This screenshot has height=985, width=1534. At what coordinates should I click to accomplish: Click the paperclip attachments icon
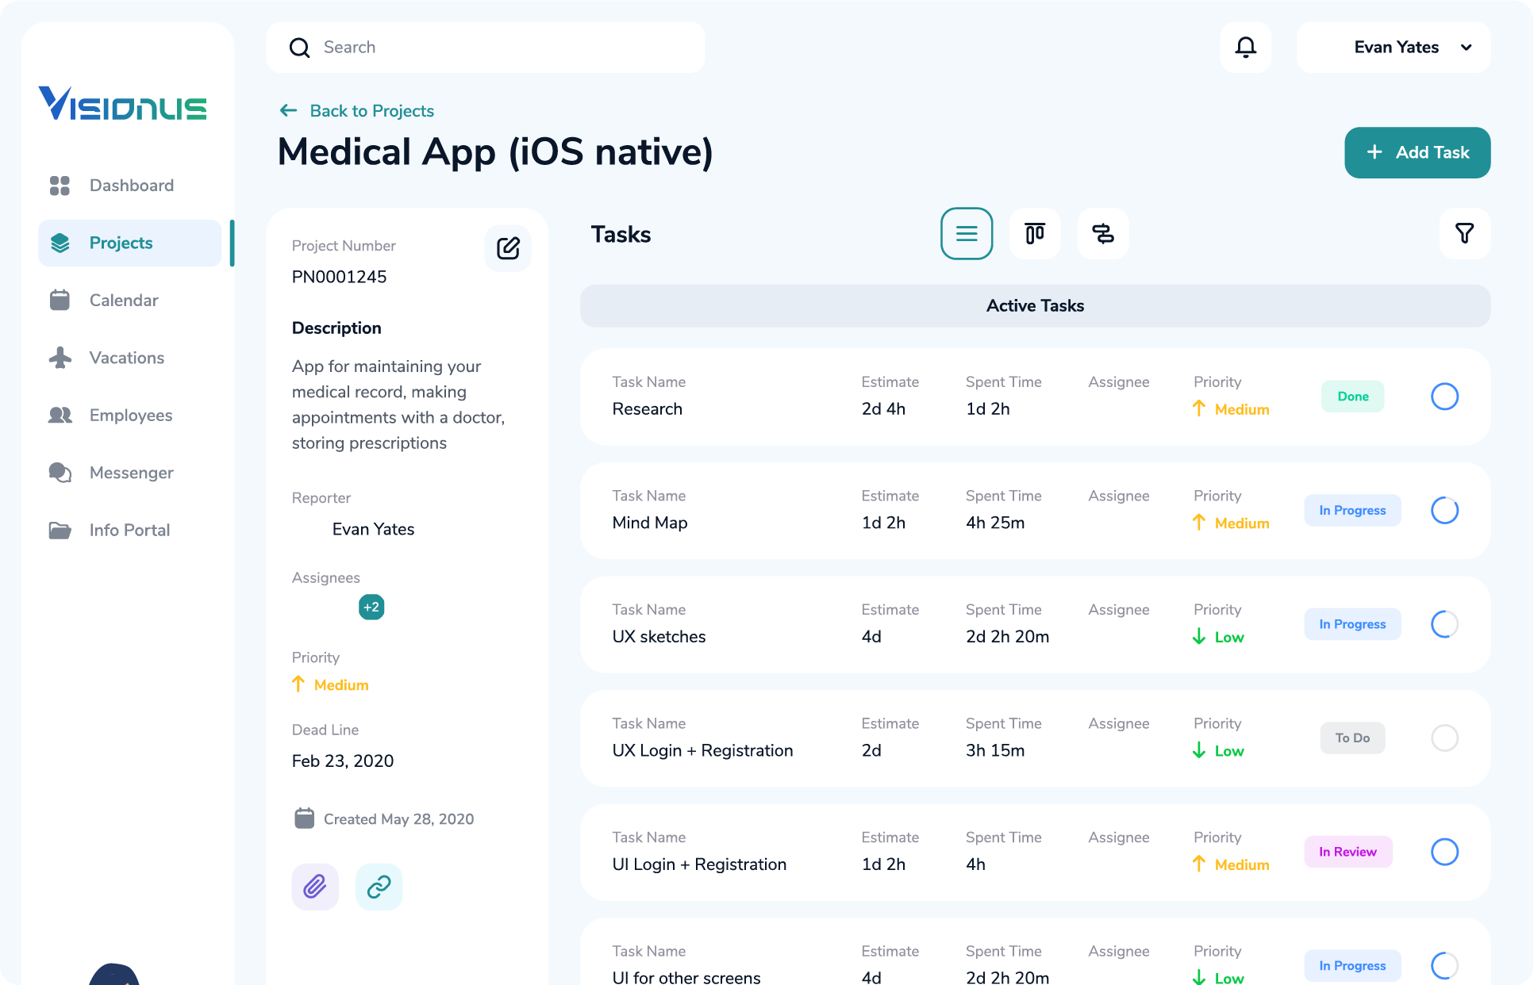coord(314,887)
